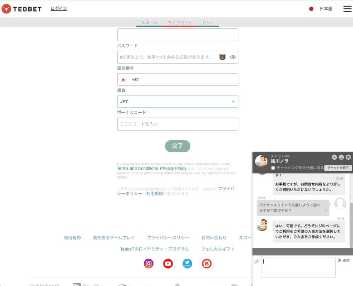Click the bonus code input field

point(178,124)
